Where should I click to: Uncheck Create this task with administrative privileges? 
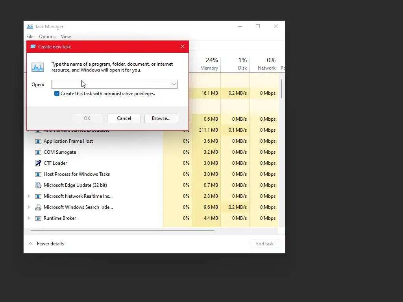click(57, 94)
